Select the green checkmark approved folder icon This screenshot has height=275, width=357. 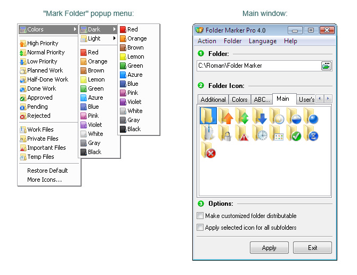click(294, 133)
